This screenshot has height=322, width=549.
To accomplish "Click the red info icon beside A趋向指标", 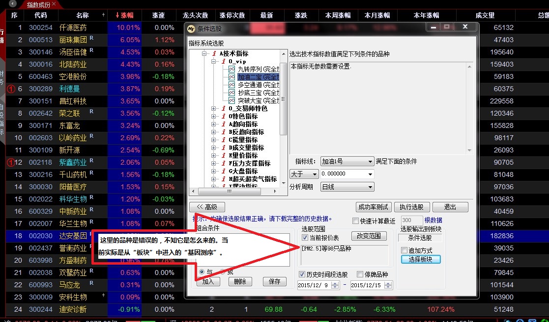I will pyautogui.click(x=224, y=124).
